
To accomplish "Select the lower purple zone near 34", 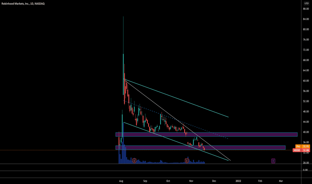I will tap(201, 148).
